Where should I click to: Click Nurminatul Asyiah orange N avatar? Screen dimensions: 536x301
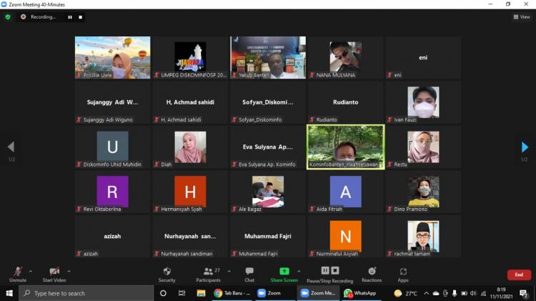click(x=346, y=237)
